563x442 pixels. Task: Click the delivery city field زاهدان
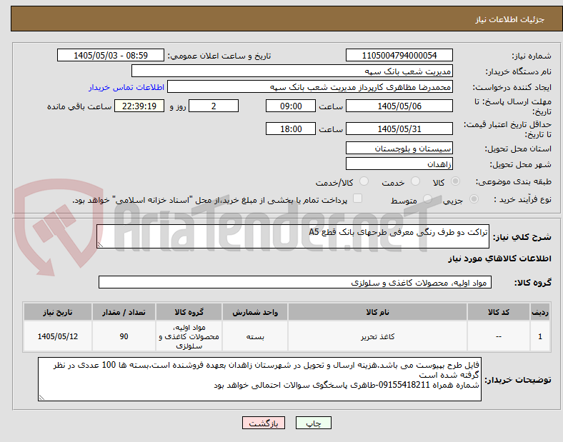coord(399,164)
